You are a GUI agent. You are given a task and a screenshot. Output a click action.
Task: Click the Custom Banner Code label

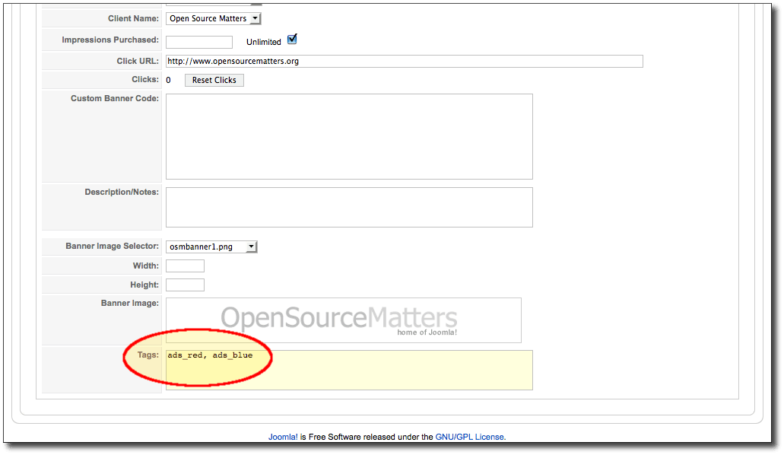point(115,98)
